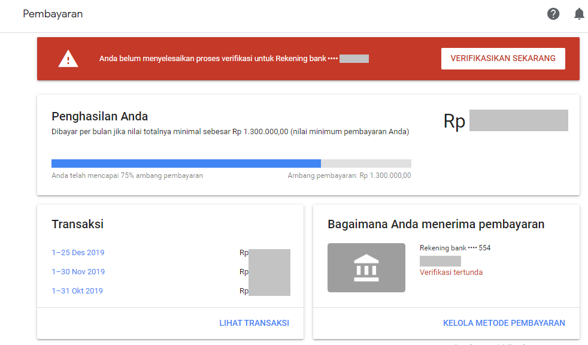Click the Pembayaran page title
The image size is (588, 345).
[x=53, y=13]
